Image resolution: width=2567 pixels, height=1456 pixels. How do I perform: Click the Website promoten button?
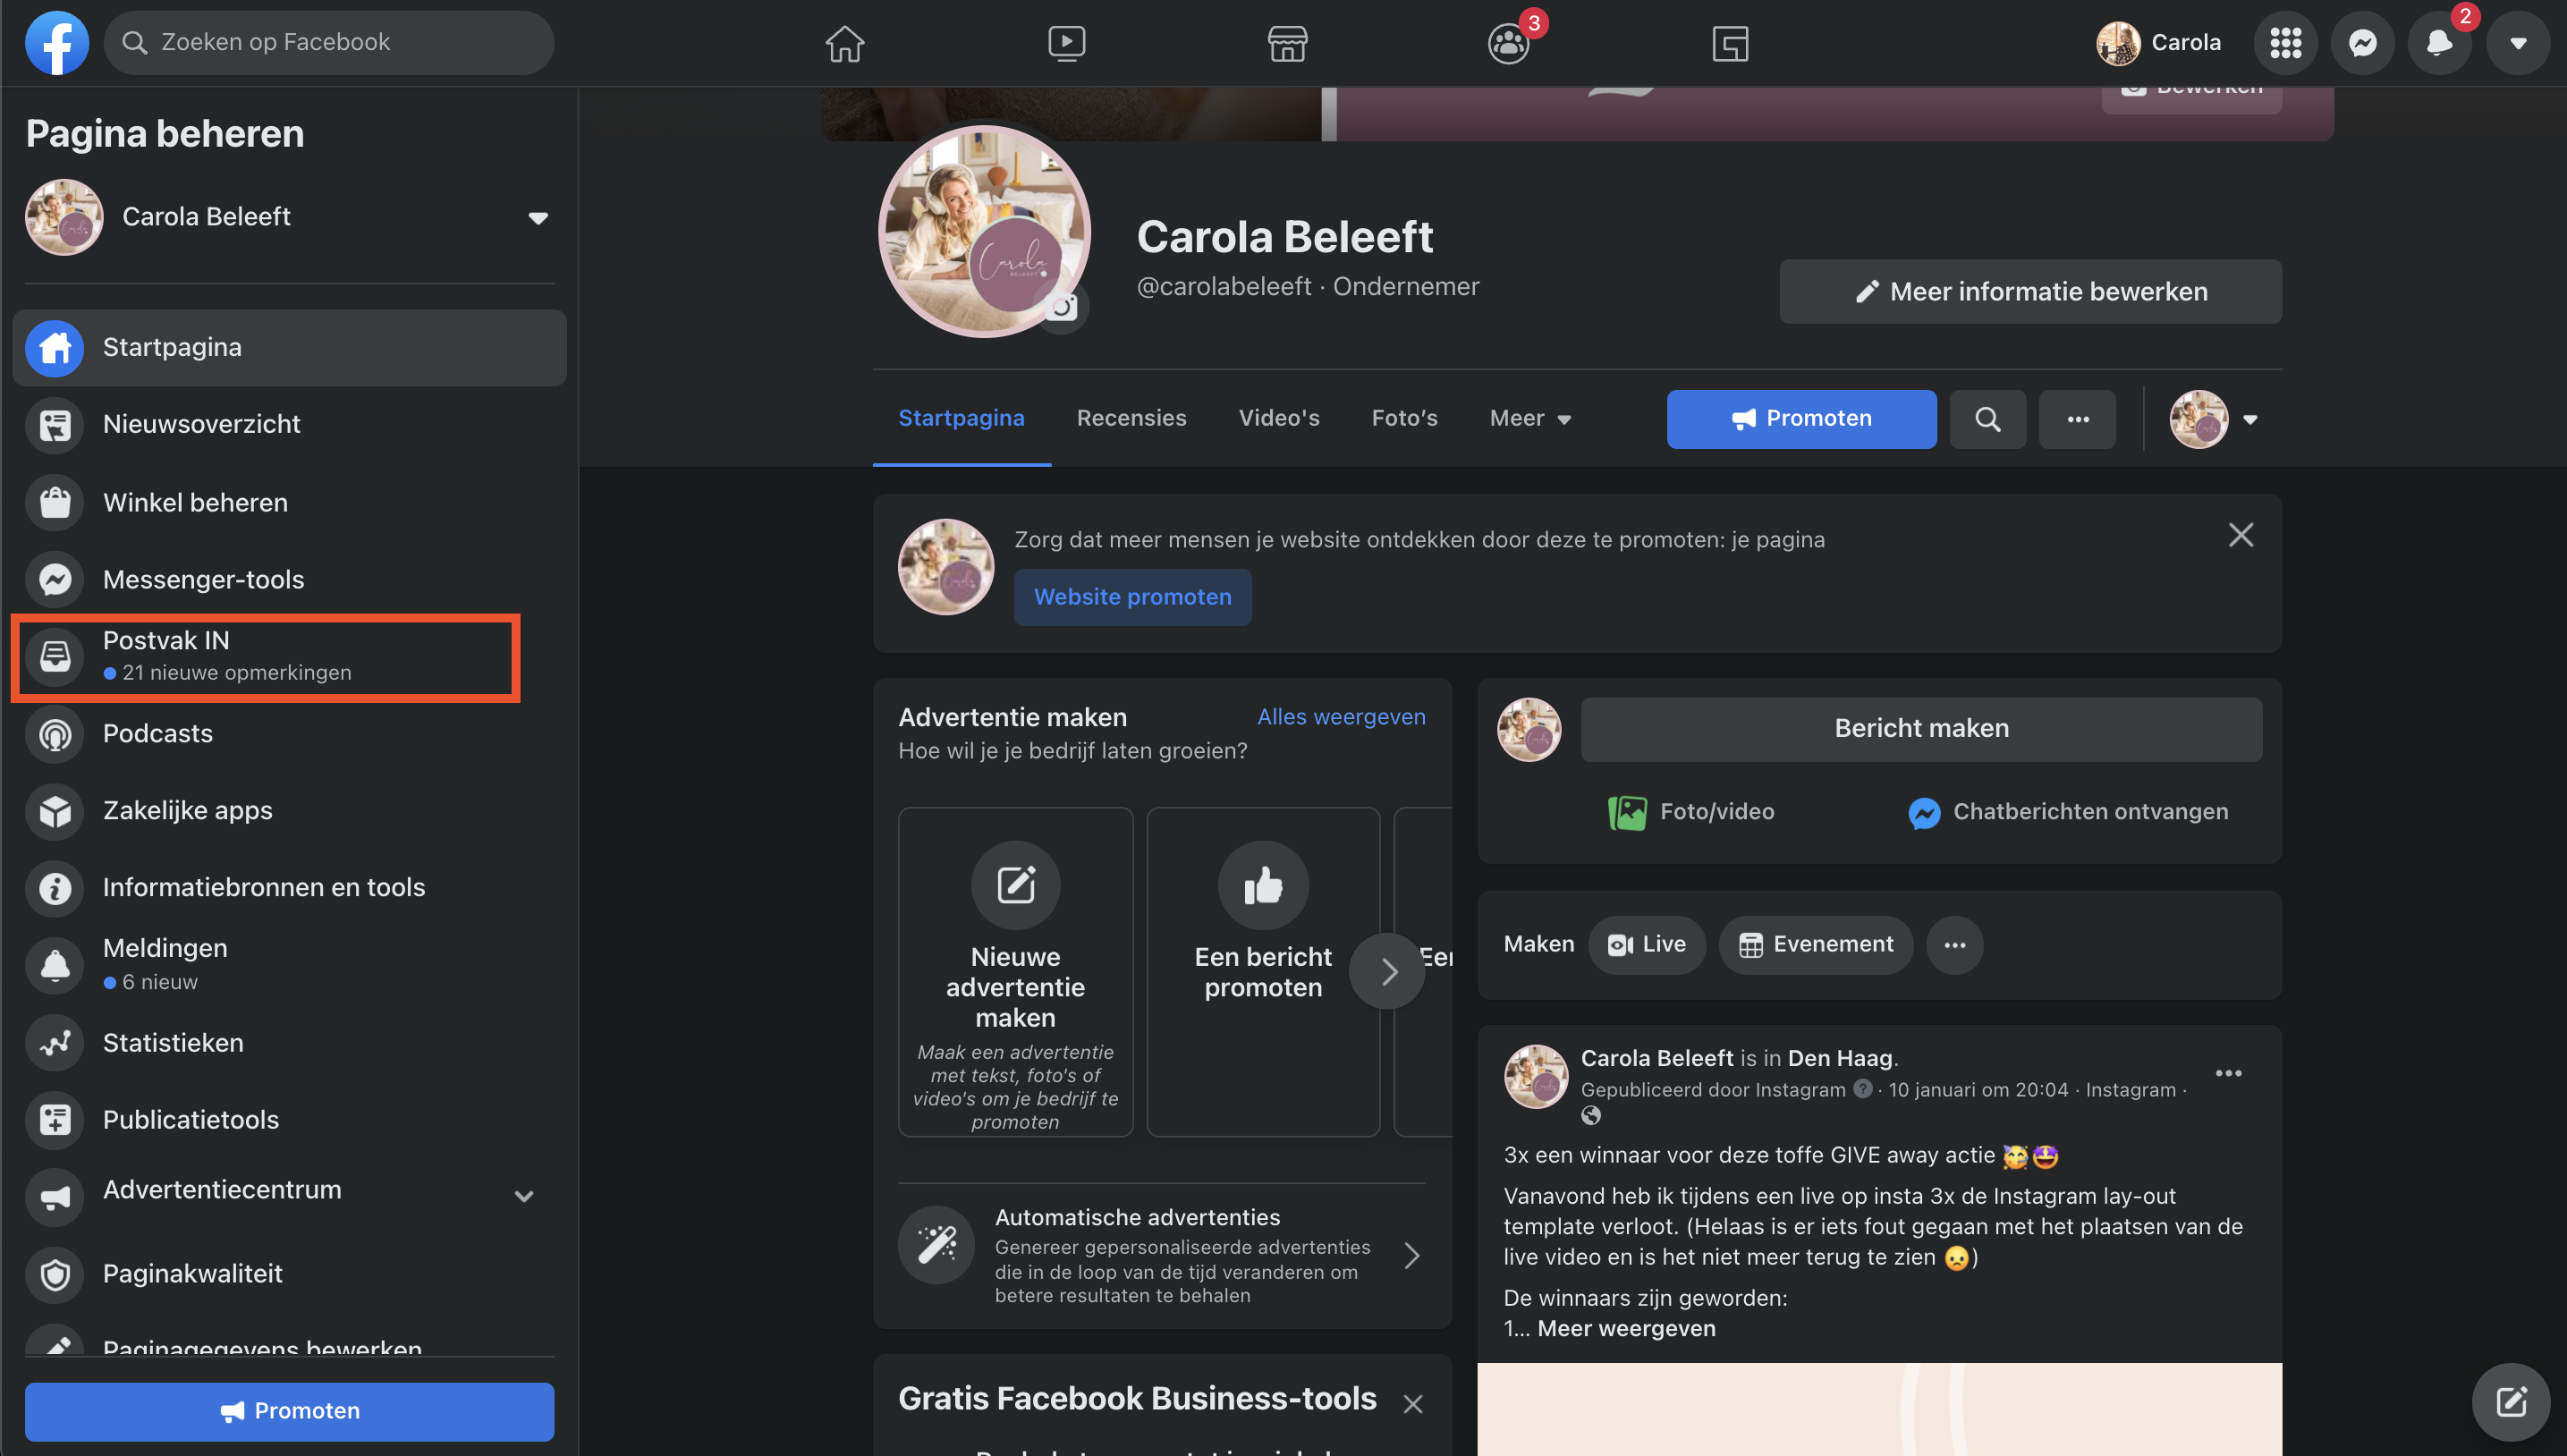pos(1132,597)
